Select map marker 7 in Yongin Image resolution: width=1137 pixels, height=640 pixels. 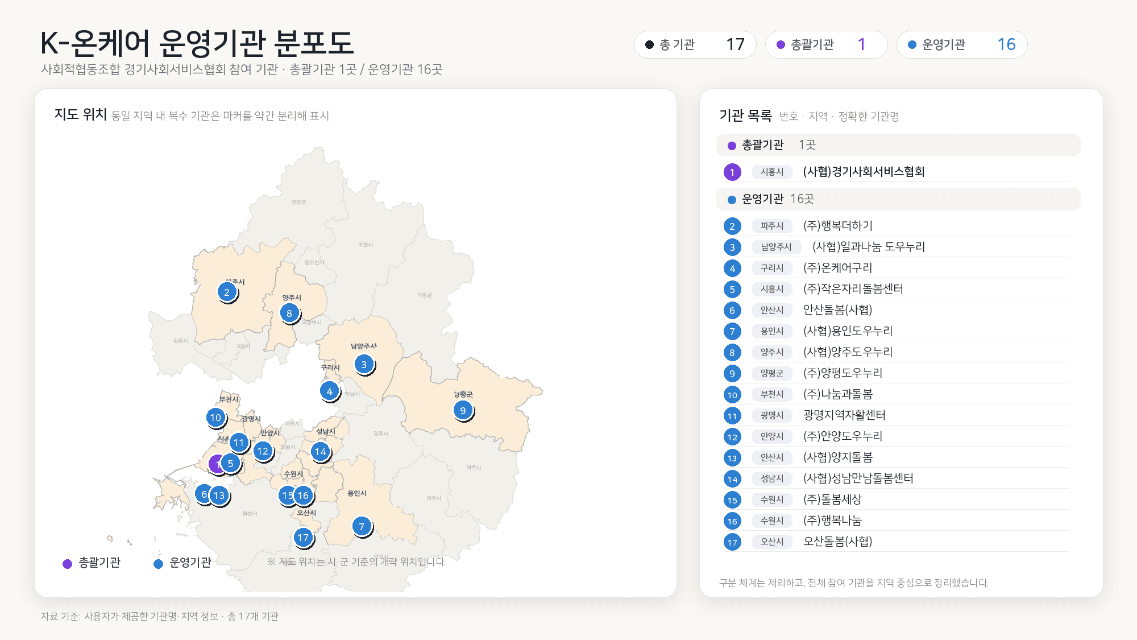click(362, 526)
